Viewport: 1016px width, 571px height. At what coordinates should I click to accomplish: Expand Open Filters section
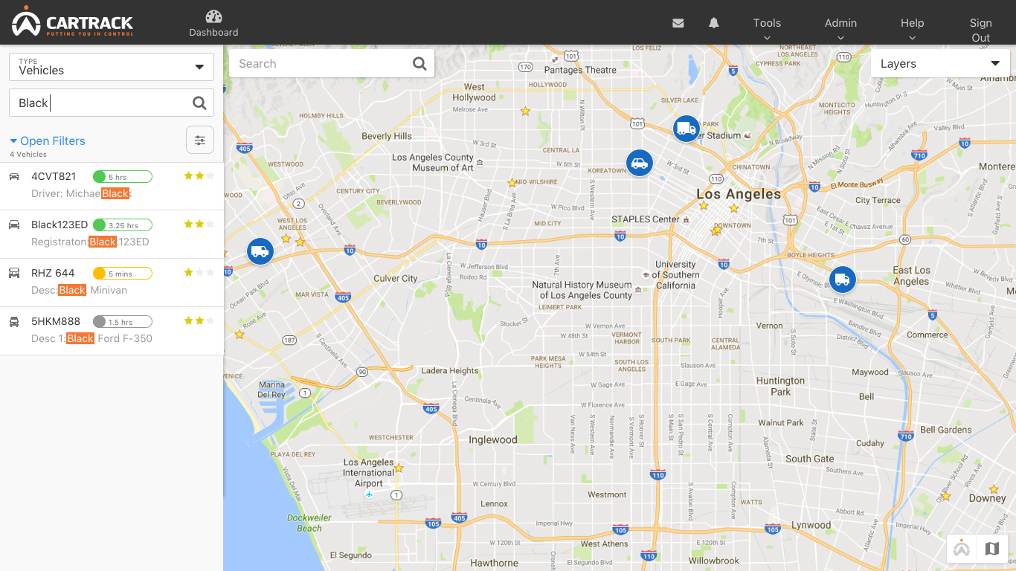point(48,141)
